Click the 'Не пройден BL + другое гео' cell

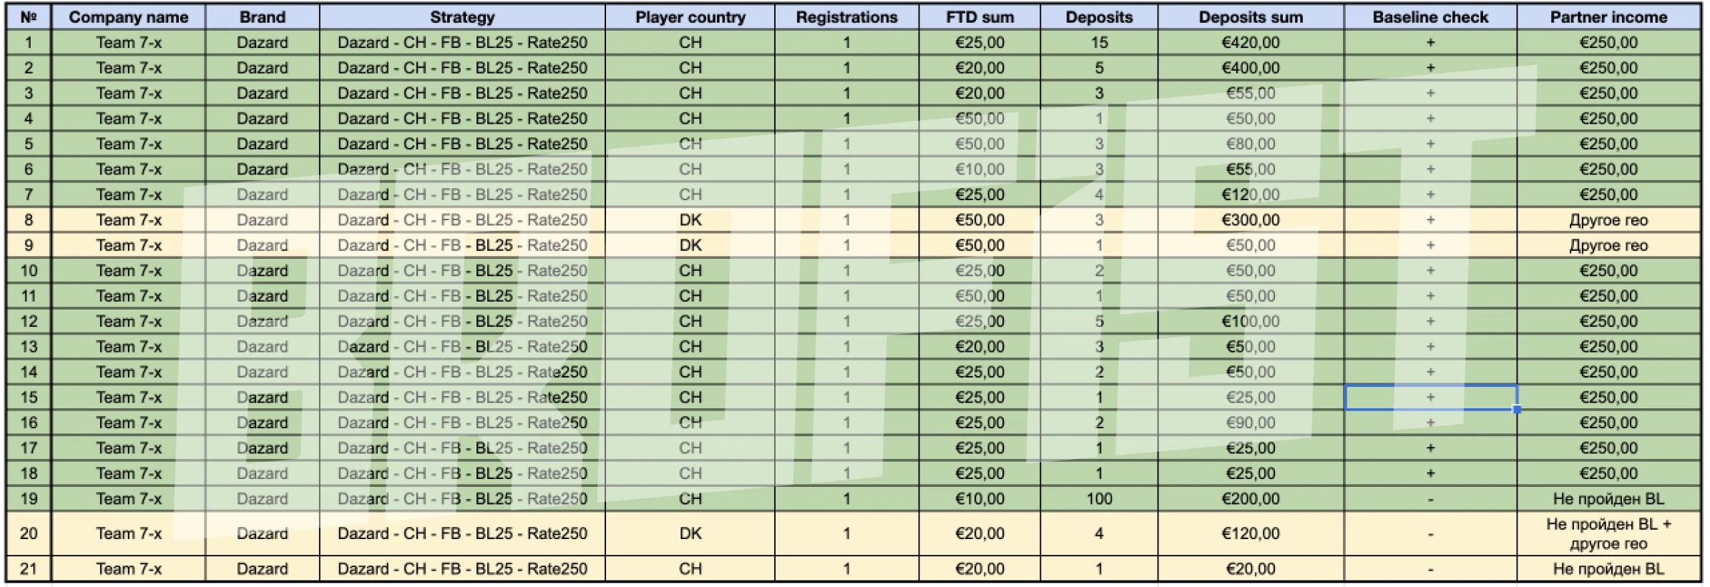[x=1608, y=533]
